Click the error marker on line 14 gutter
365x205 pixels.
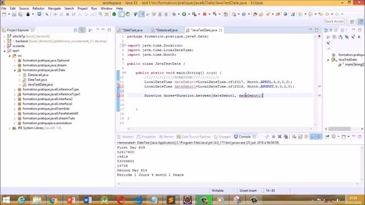[118, 96]
